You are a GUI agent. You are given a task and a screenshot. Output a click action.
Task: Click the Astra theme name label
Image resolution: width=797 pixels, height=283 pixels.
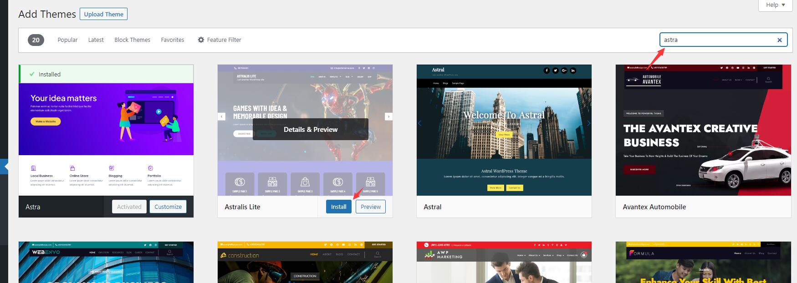(33, 207)
